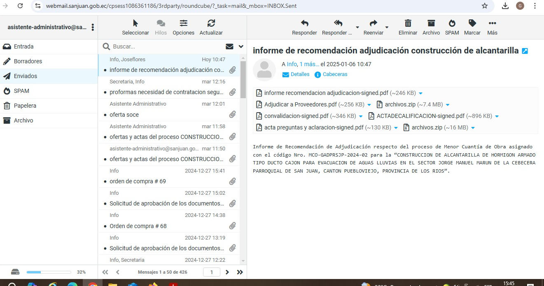Viewport: 544px width, 286px height.
Task: Click the Eliminar trash icon
Action: point(408,23)
